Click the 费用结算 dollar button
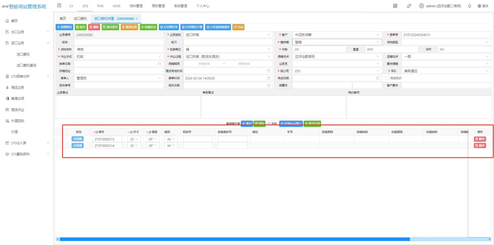The height and width of the screenshot is (245, 494). [x=129, y=27]
